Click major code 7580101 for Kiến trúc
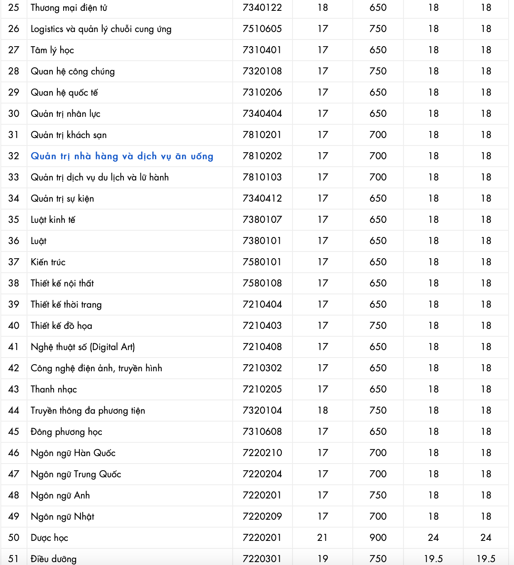514x565 pixels. (262, 262)
